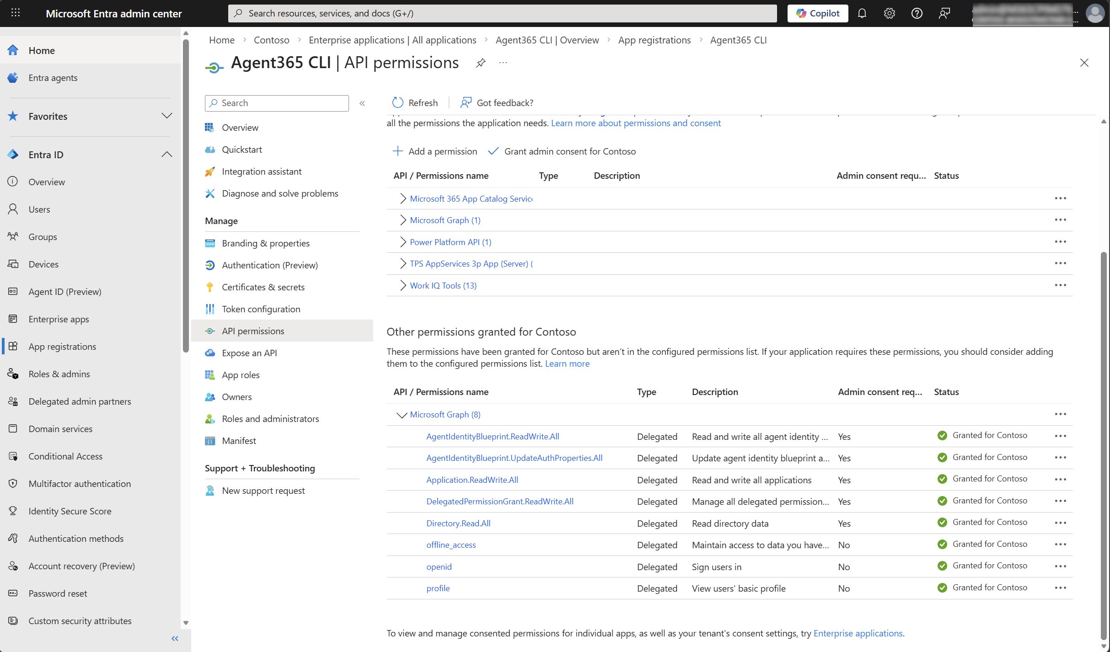Click Grant admin consent for Contoso
The image size is (1110, 652).
tap(562, 151)
